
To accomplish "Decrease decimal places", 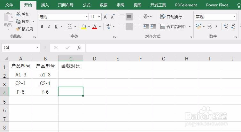I will pos(233,27).
